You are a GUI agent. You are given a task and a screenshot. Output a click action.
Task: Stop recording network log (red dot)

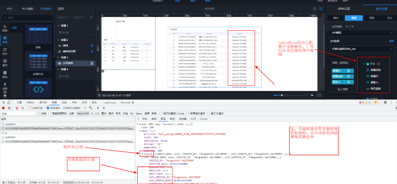click(x=3, y=108)
